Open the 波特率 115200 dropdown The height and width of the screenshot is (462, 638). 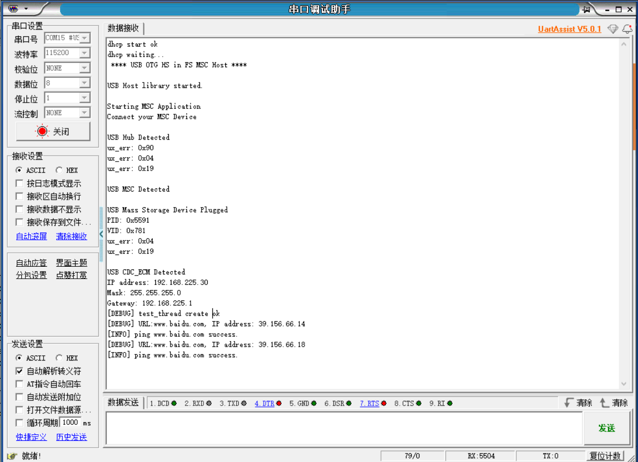84,53
